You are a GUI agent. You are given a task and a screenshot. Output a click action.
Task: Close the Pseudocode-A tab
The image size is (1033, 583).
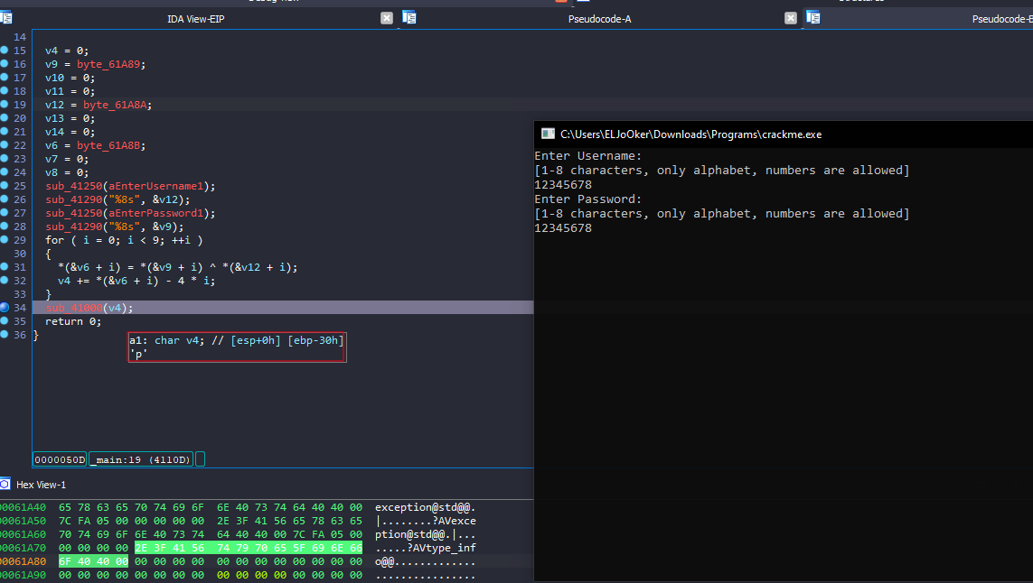pos(791,18)
